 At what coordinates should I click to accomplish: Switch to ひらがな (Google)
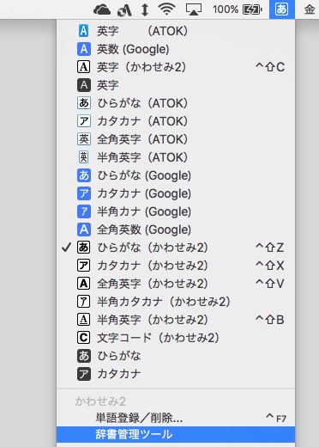pos(176,175)
